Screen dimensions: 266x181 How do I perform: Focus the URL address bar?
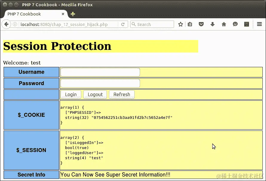click(68, 24)
